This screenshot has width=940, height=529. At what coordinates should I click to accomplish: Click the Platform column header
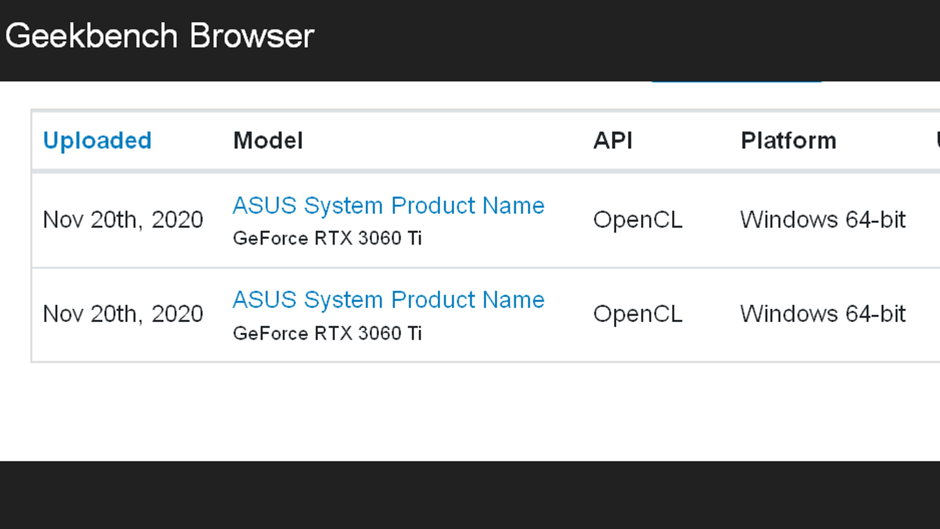tap(788, 140)
